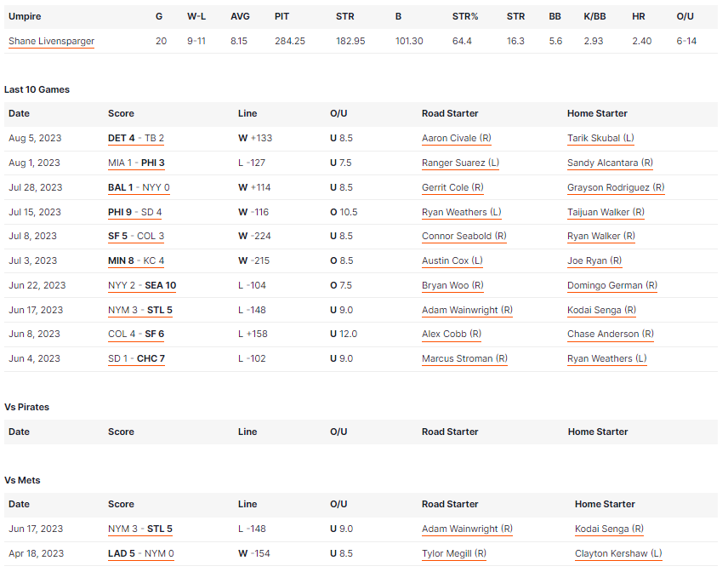
Task: Open Kodai Senga in Last 10 Games table
Action: (x=602, y=310)
